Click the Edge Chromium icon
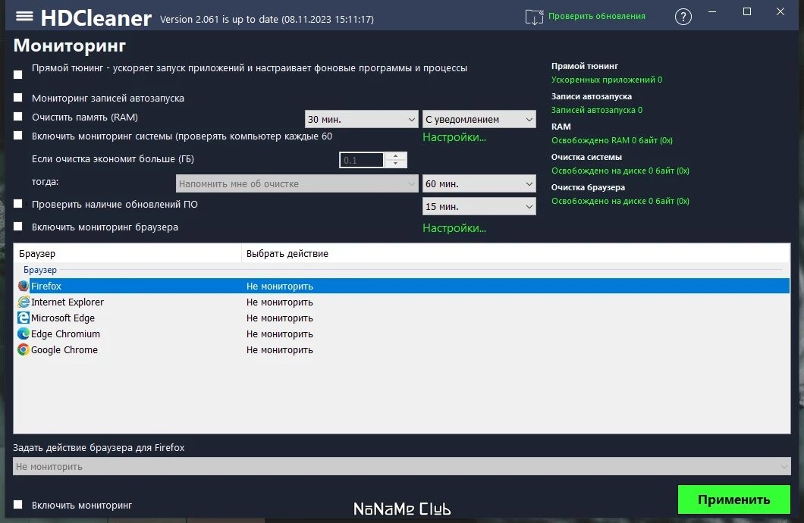The width and height of the screenshot is (804, 523). pyautogui.click(x=23, y=334)
